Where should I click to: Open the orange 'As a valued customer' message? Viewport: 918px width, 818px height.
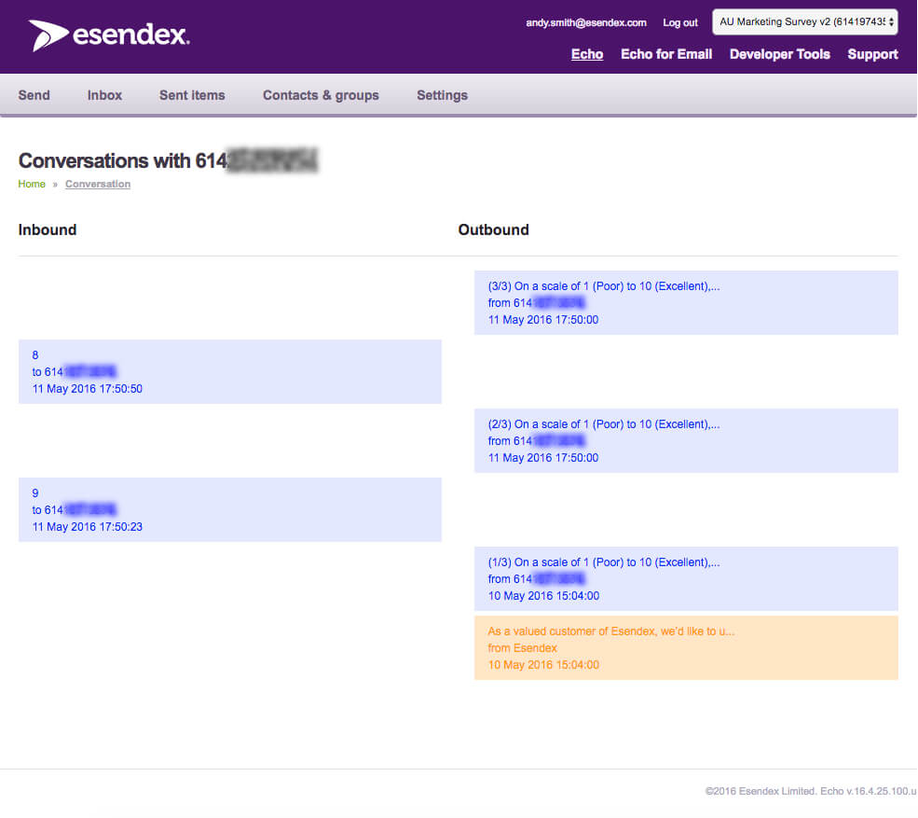tap(685, 647)
